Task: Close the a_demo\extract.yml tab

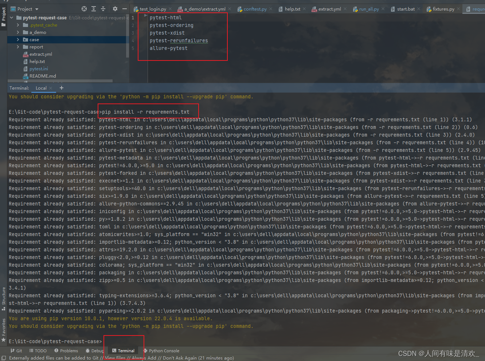Action: pyautogui.click(x=230, y=9)
